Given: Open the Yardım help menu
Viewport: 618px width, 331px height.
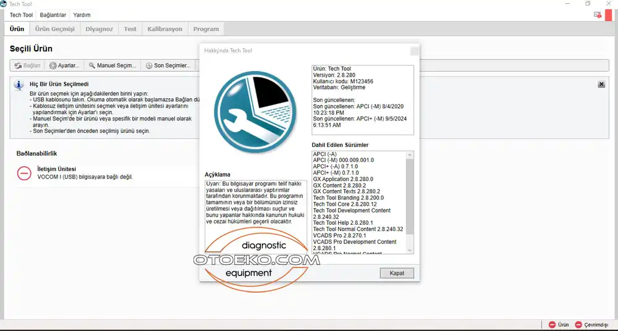Looking at the screenshot, I should click(82, 15).
